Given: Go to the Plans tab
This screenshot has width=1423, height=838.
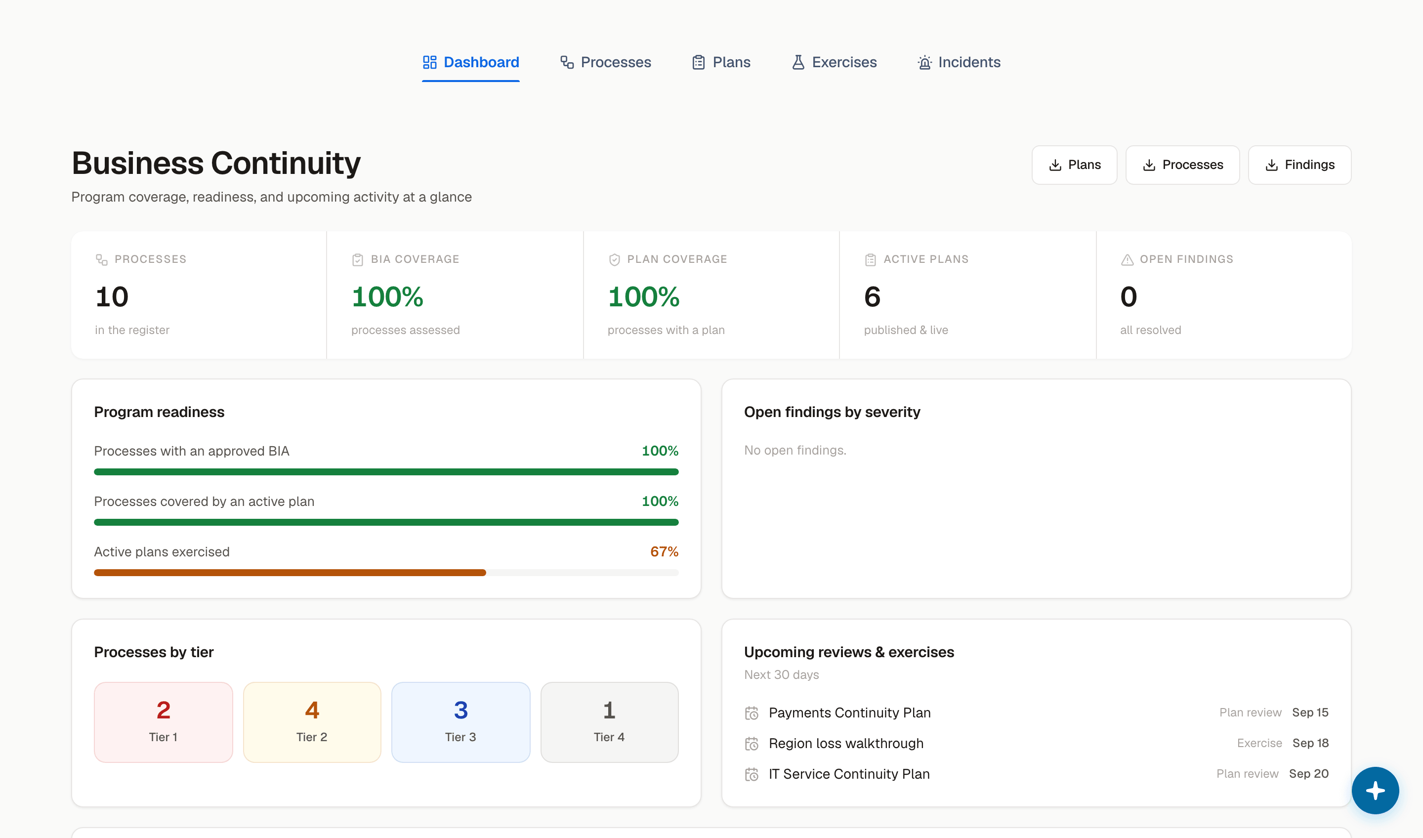Looking at the screenshot, I should click(721, 62).
